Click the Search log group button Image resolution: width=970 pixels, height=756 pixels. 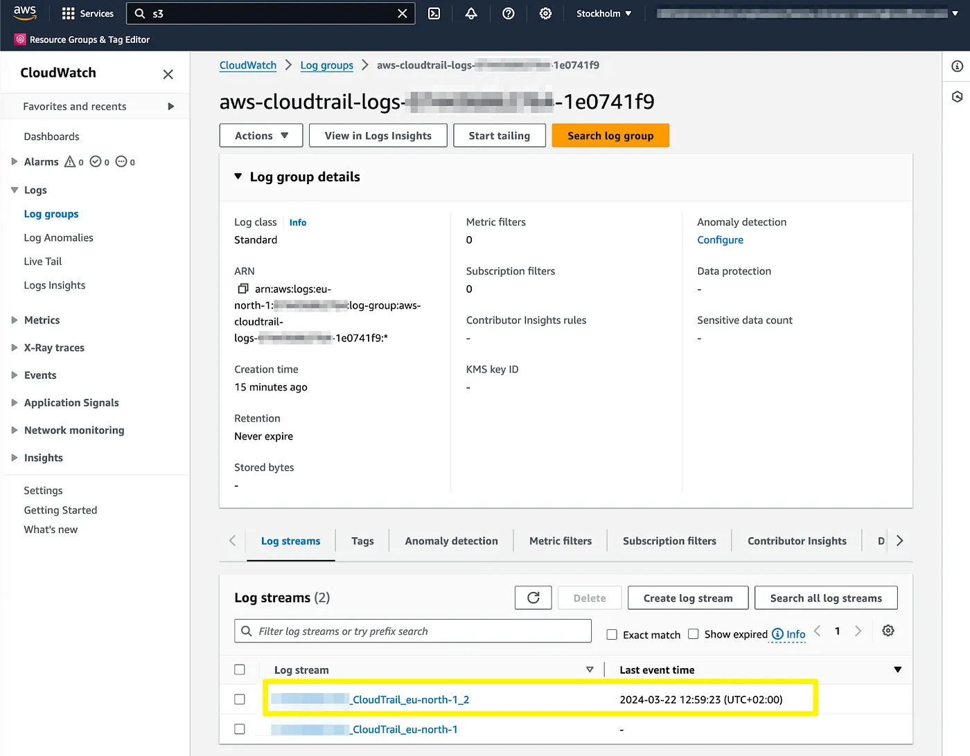(x=610, y=136)
